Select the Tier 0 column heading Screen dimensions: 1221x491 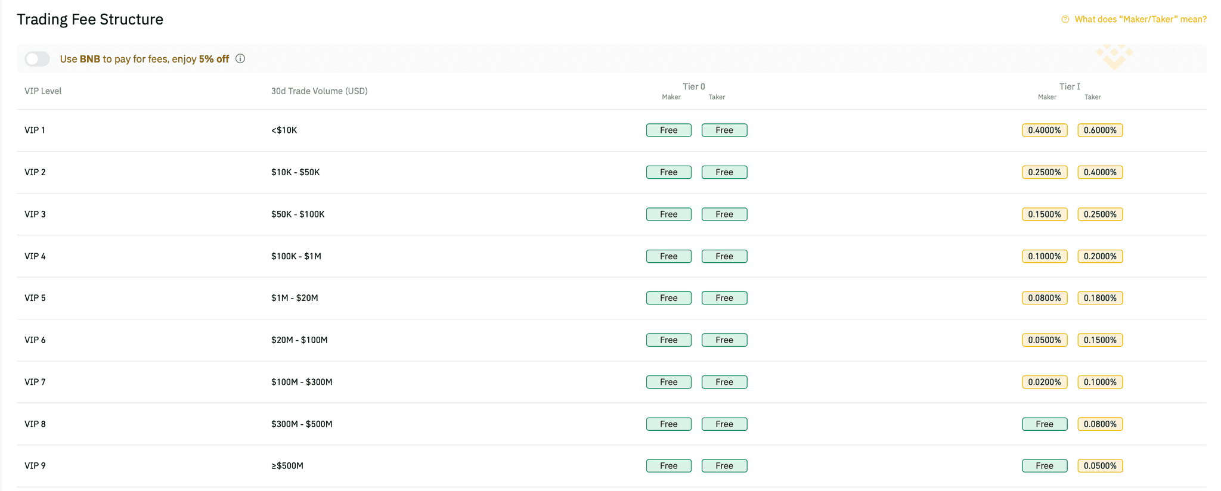[x=693, y=86]
